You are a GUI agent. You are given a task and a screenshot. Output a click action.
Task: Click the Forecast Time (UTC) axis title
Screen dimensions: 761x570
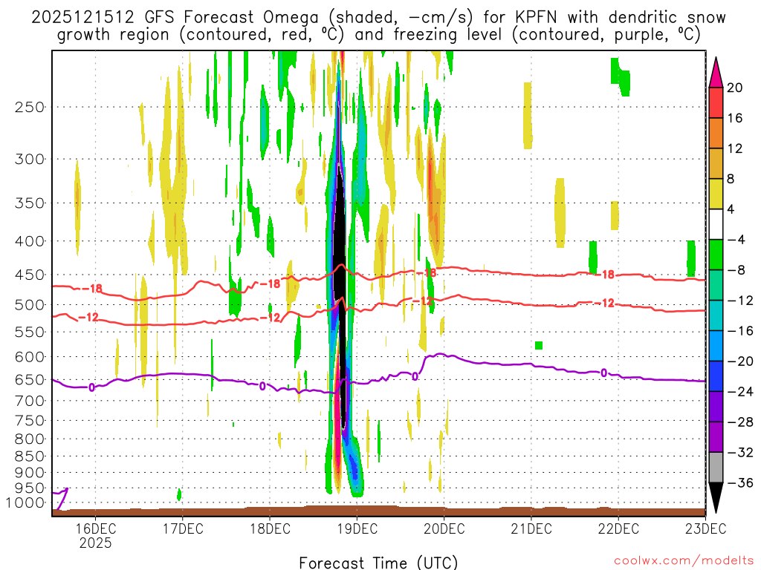(378, 563)
